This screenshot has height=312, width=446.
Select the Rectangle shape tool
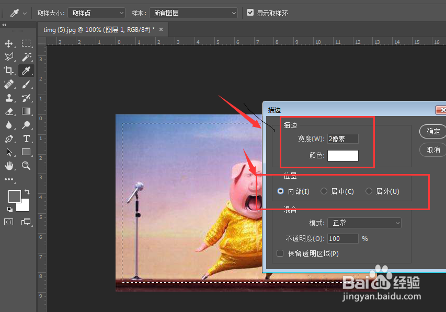point(26,152)
